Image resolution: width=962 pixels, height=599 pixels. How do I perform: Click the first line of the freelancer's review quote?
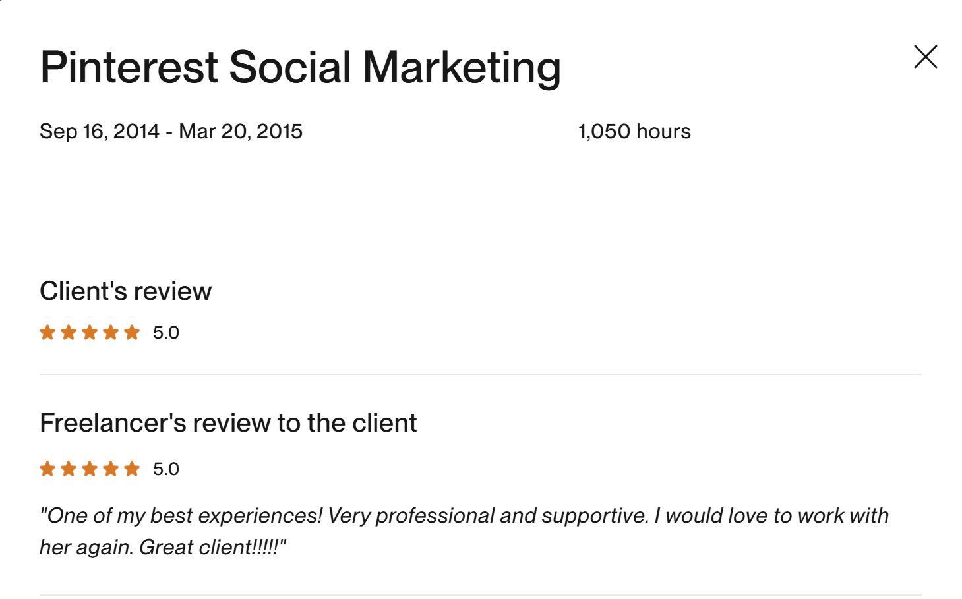(464, 515)
